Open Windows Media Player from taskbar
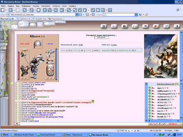183x137 pixels. [23, 135]
